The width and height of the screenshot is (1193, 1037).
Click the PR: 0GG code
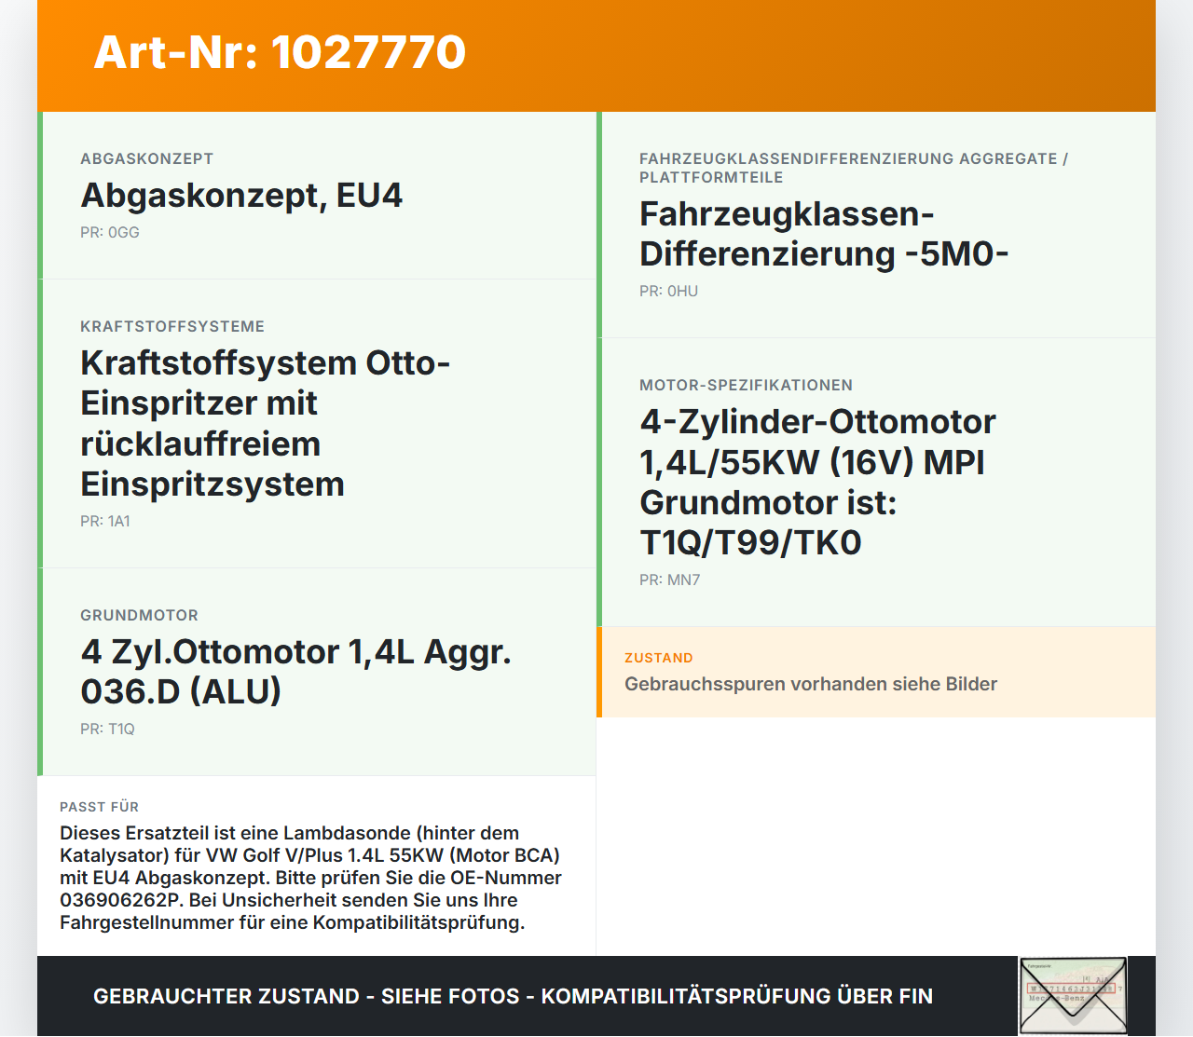pos(110,233)
